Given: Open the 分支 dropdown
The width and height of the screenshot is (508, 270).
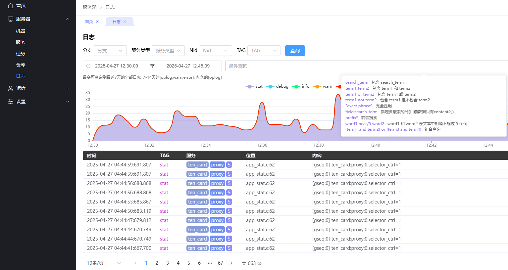Looking at the screenshot, I should tap(110, 51).
